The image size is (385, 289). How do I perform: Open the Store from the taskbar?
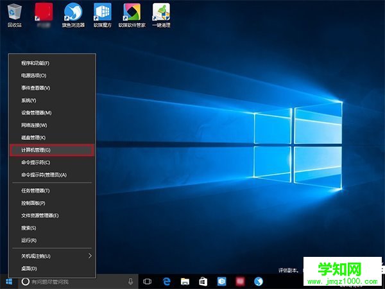pyautogui.click(x=203, y=282)
